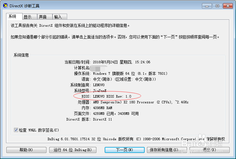
Task: Click the DirectX yellow X title icon
Action: pos(5,6)
